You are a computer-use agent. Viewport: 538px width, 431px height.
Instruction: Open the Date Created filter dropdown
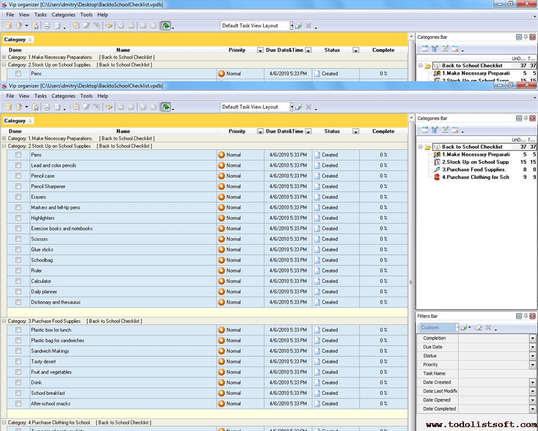coord(532,383)
